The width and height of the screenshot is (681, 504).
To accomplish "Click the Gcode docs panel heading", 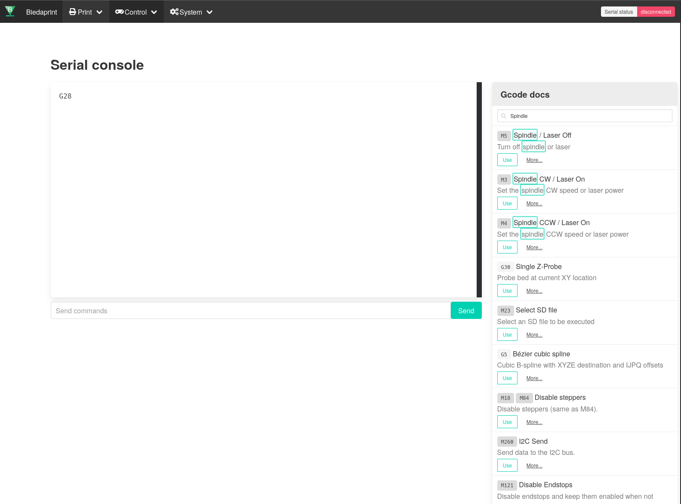I will click(x=525, y=95).
